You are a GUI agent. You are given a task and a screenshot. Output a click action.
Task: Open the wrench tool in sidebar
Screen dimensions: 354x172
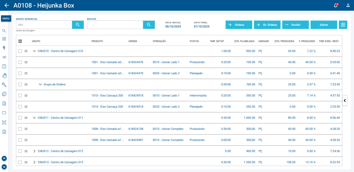click(4, 85)
